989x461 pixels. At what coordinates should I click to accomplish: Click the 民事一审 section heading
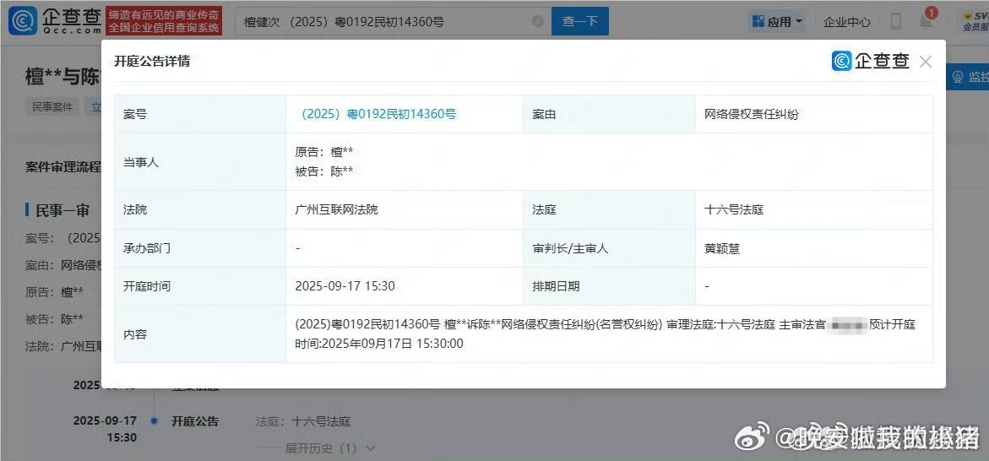62,210
